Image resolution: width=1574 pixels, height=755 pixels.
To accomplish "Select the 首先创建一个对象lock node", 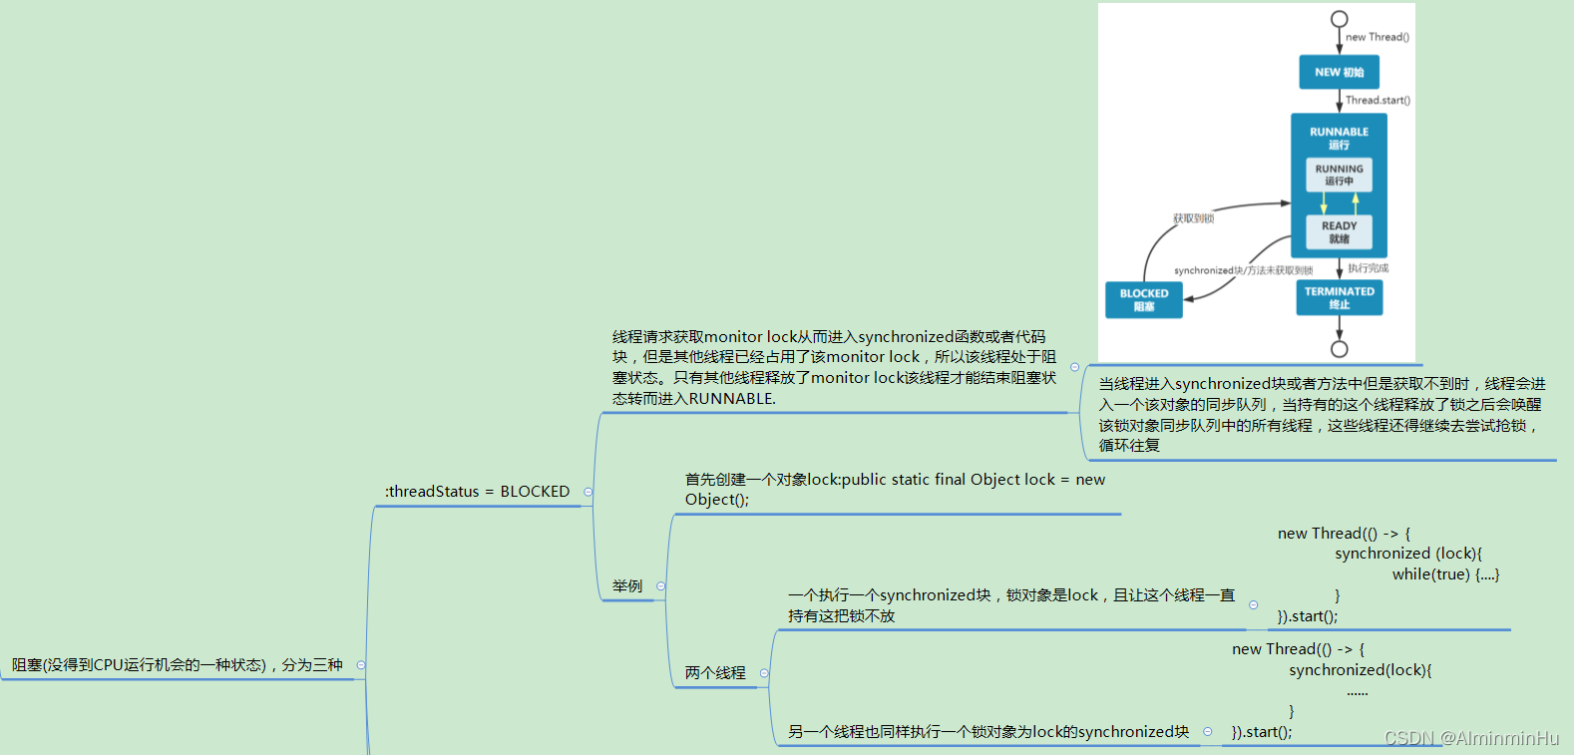I will pos(895,490).
